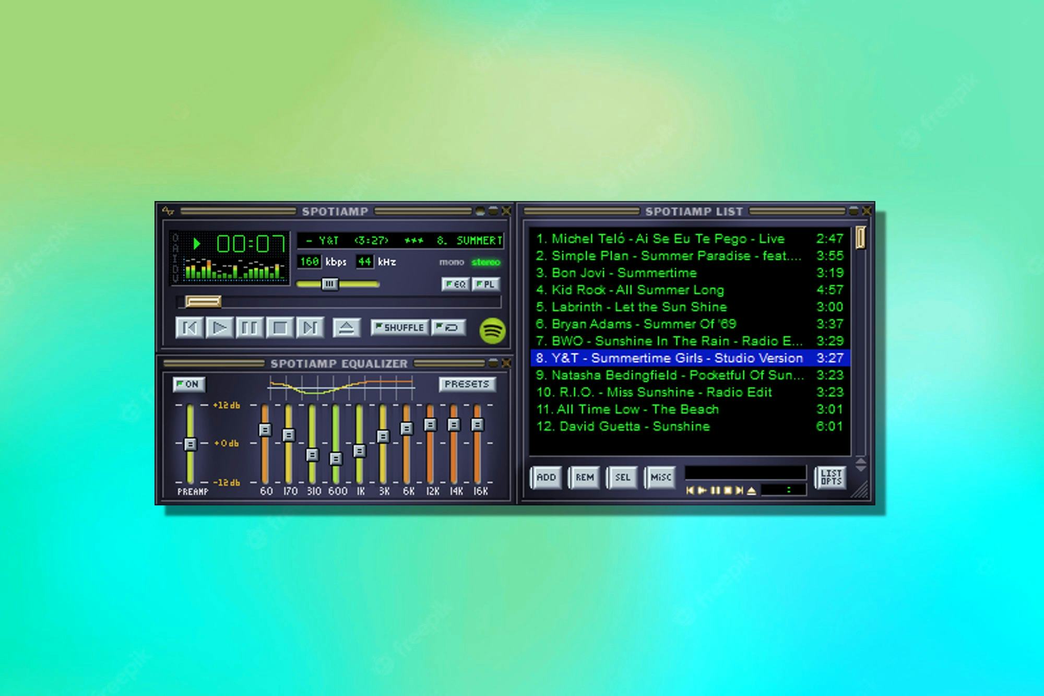Click mini play icon in playlist window

(702, 490)
